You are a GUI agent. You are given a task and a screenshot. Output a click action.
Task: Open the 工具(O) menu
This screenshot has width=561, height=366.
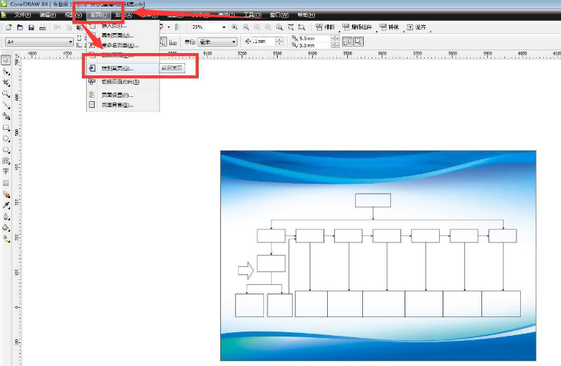[253, 15]
